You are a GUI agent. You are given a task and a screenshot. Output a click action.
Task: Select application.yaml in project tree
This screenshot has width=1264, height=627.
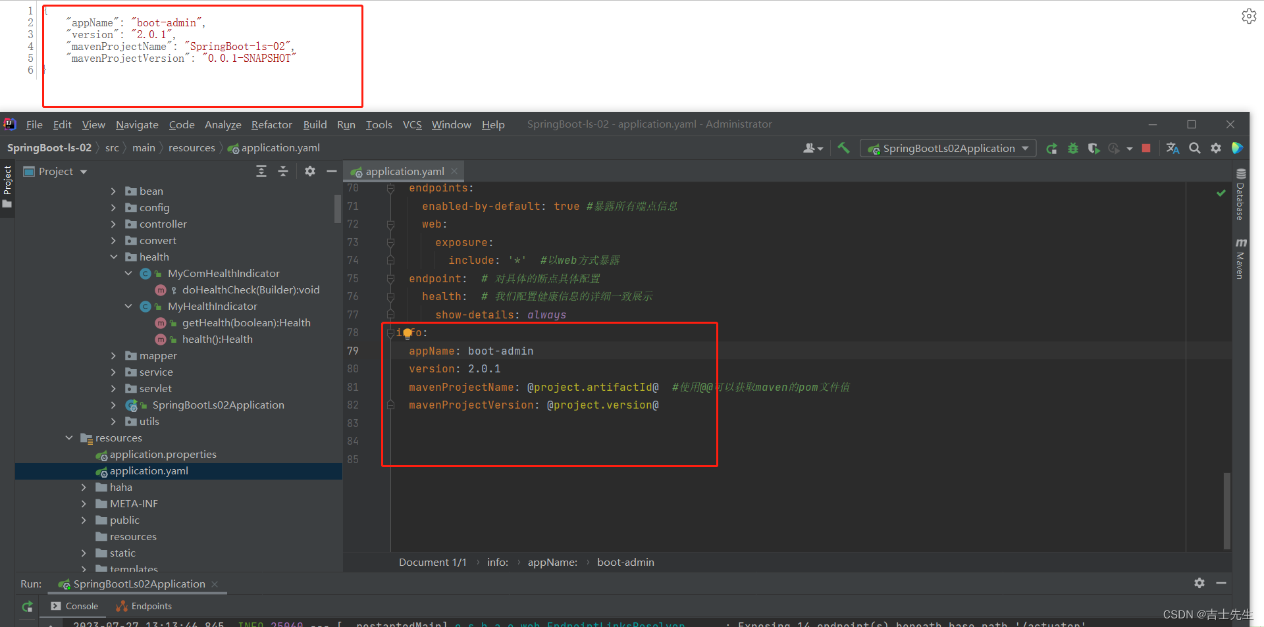click(x=149, y=471)
